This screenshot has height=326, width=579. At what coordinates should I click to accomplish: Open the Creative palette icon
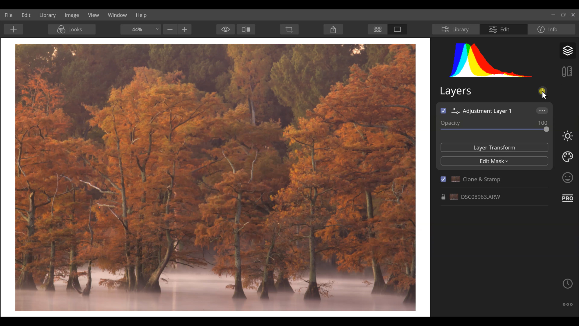click(568, 157)
